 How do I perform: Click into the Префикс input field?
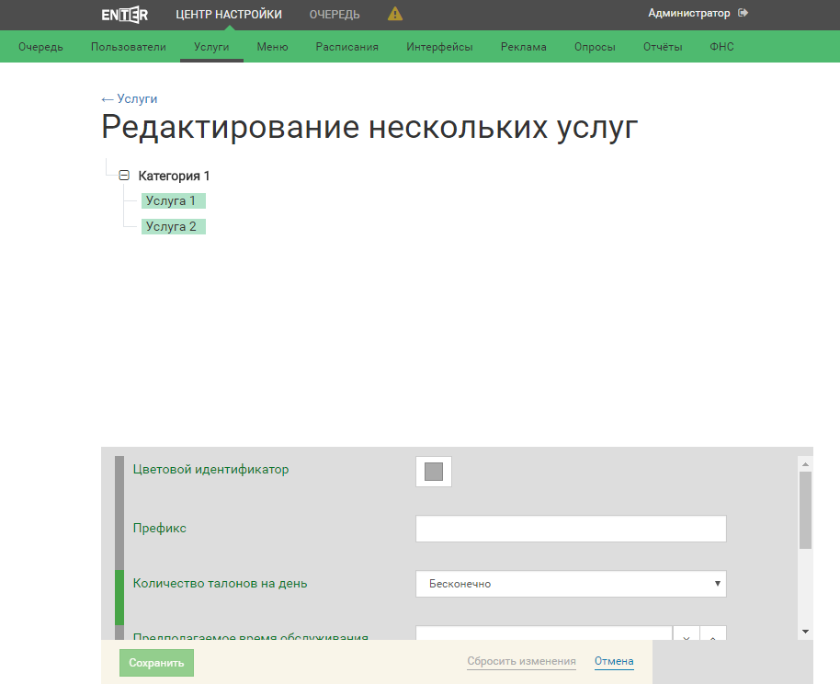pyautogui.click(x=570, y=529)
